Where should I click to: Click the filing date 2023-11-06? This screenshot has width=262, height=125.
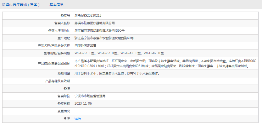[83, 103]
